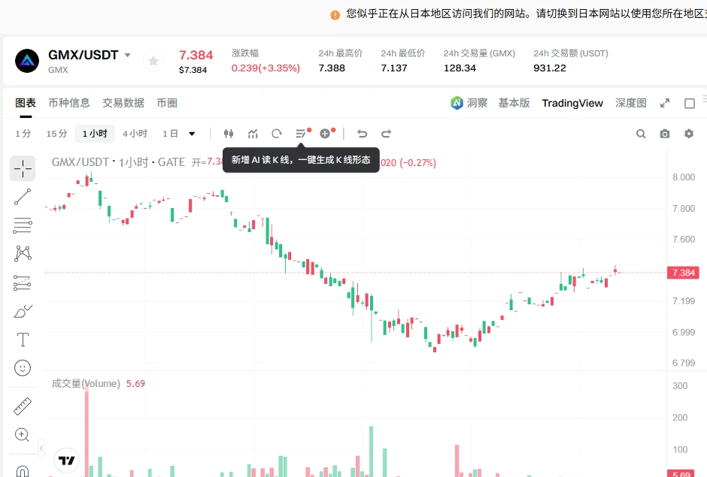The width and height of the screenshot is (707, 477).
Task: Set interval to 1日
Action: 170,133
